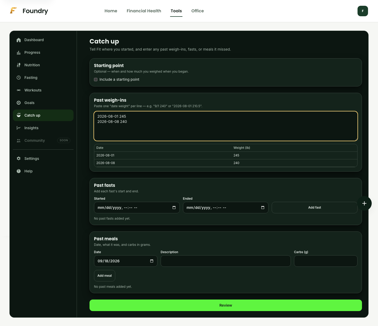Image resolution: width=378 pixels, height=326 pixels.
Task: Open Insights in the sidebar
Action: pyautogui.click(x=43, y=128)
